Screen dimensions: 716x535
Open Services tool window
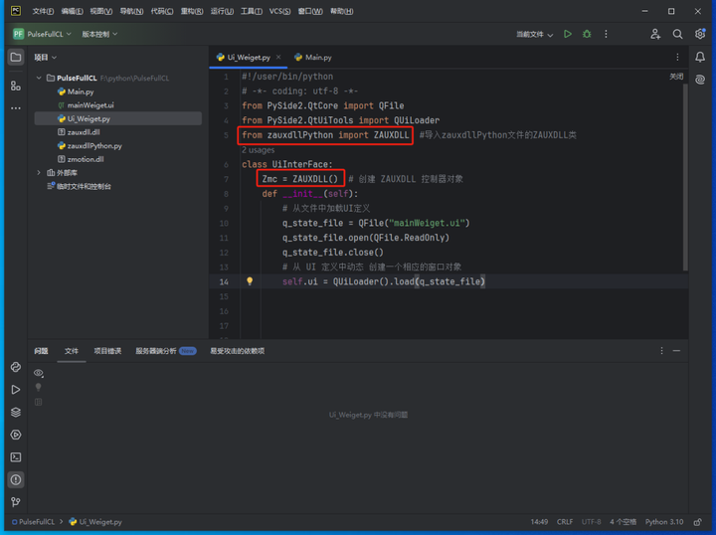pyautogui.click(x=16, y=435)
